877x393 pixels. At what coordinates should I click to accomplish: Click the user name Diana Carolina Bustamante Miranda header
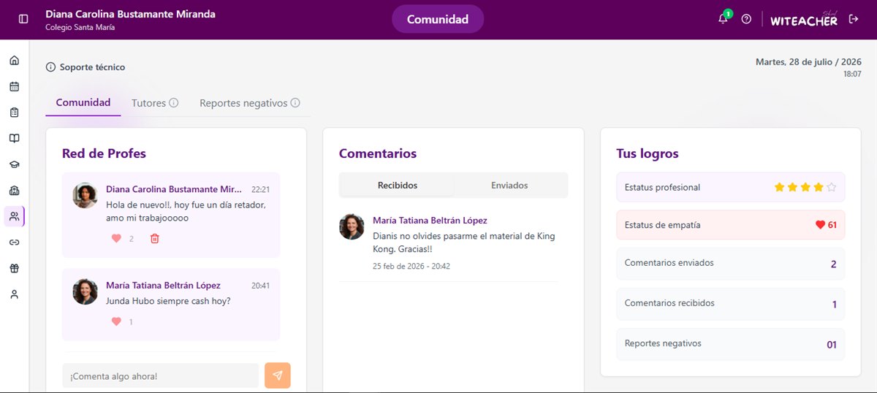(130, 14)
